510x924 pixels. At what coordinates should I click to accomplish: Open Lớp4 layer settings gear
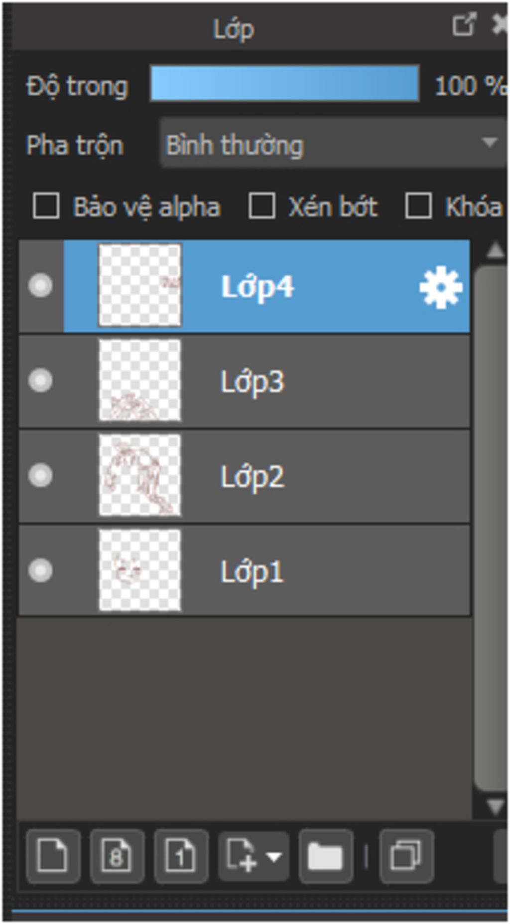tap(440, 287)
